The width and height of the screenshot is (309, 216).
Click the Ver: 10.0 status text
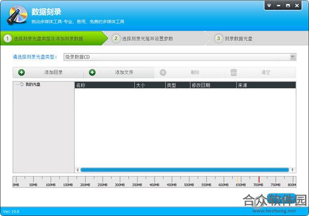[11, 212]
